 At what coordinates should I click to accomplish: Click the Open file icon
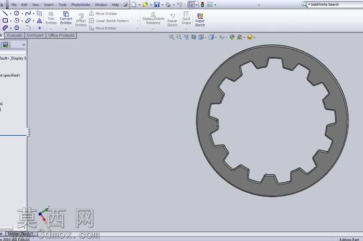point(145,4)
